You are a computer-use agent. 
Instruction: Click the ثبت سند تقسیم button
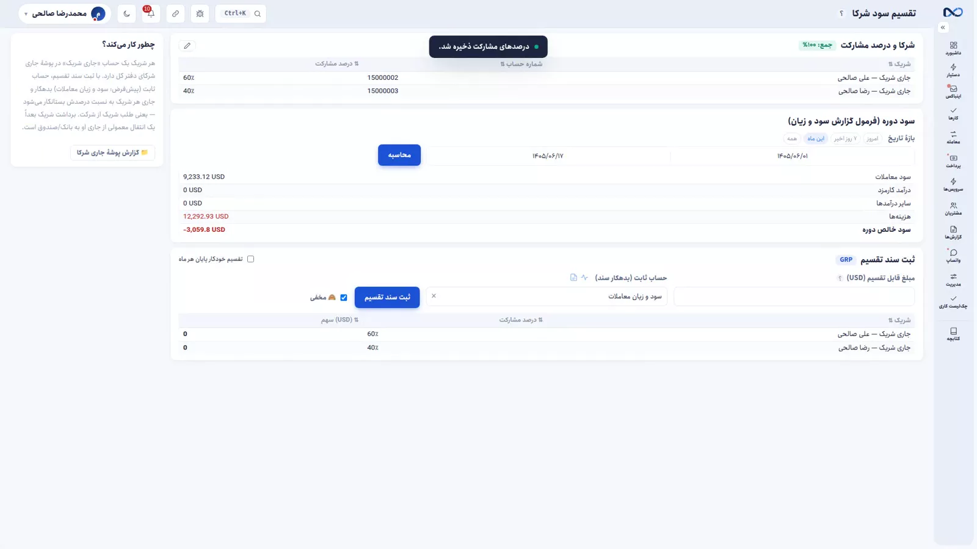(x=387, y=297)
